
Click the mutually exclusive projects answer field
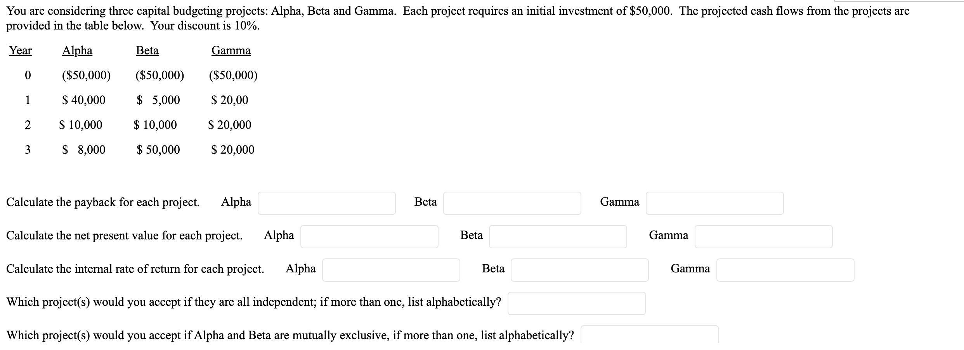point(649,334)
